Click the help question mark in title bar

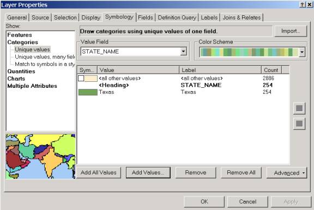[303, 4]
